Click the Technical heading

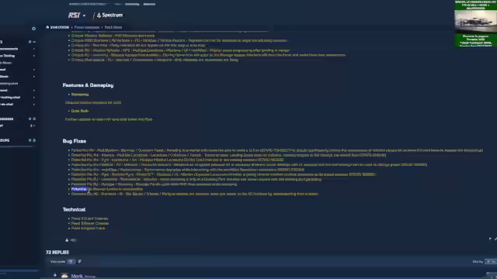pos(74,209)
